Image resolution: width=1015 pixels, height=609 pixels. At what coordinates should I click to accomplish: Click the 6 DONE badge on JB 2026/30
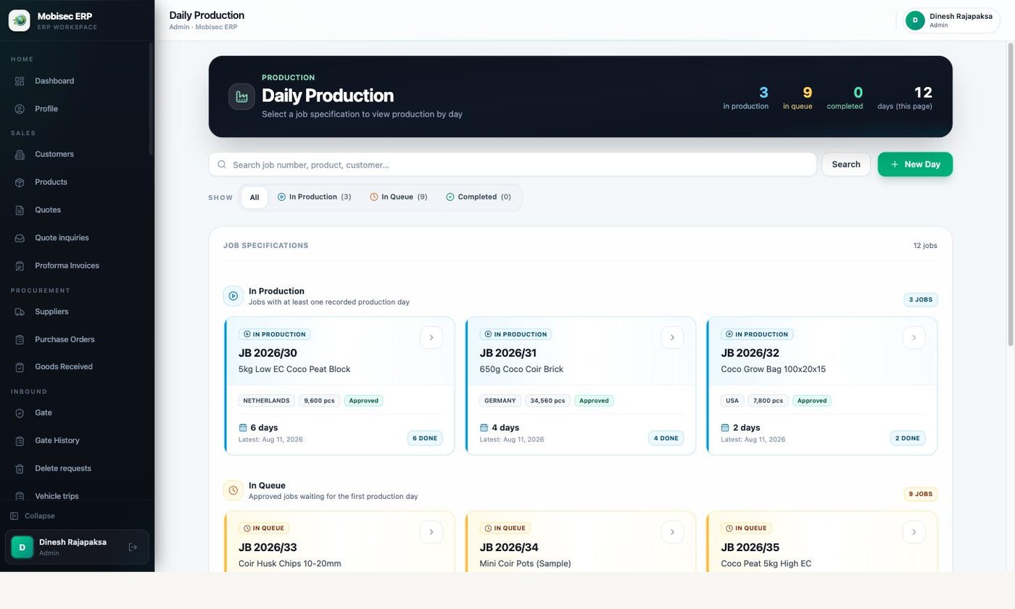tap(425, 438)
